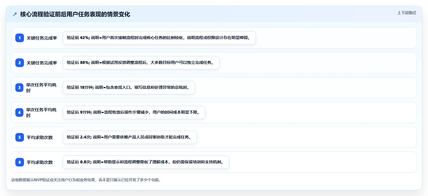Open the 验证后 9分钟 description box
This screenshot has width=428, height=196.
[134, 112]
